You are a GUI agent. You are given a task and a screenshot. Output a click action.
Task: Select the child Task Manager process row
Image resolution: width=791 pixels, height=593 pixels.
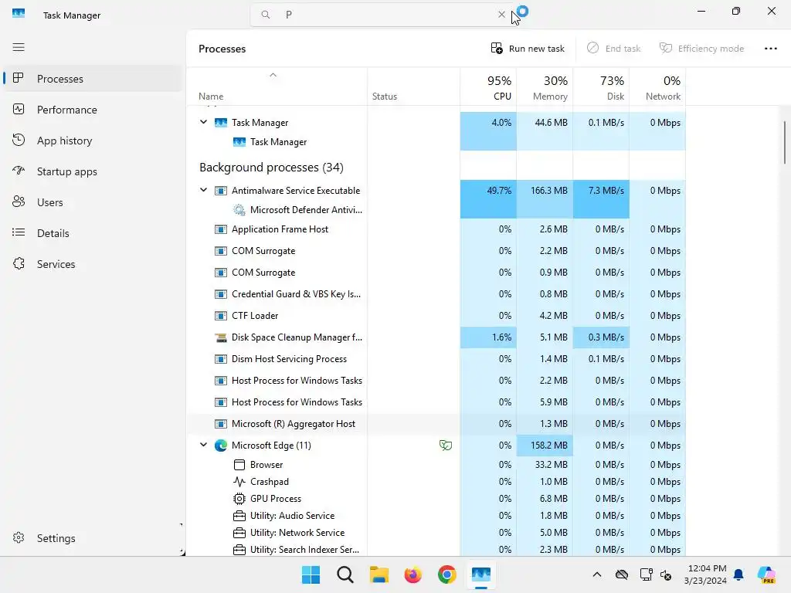point(437,142)
